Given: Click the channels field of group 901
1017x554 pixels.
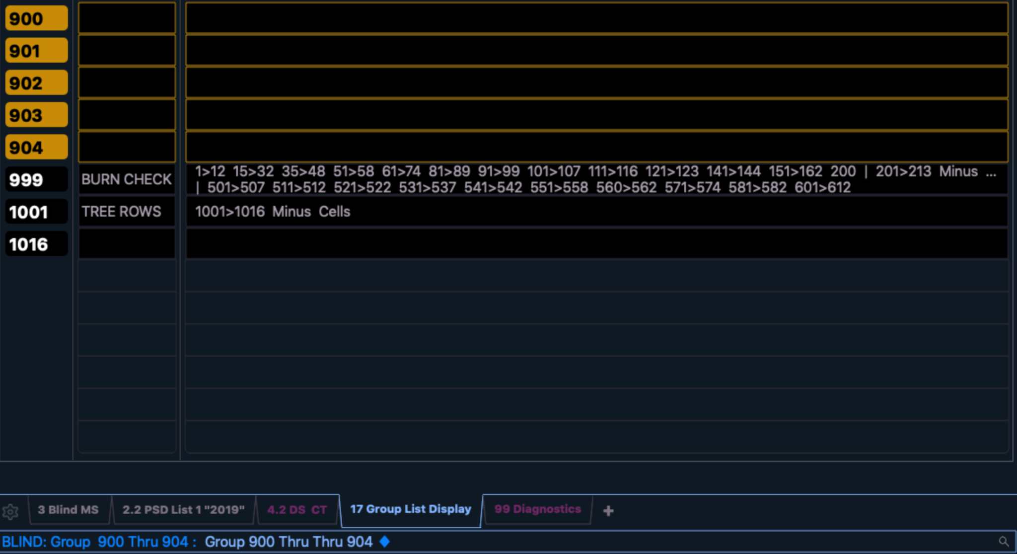Looking at the screenshot, I should point(596,51).
